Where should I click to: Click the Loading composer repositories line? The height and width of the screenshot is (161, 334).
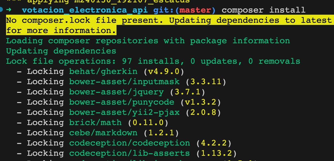click(148, 41)
